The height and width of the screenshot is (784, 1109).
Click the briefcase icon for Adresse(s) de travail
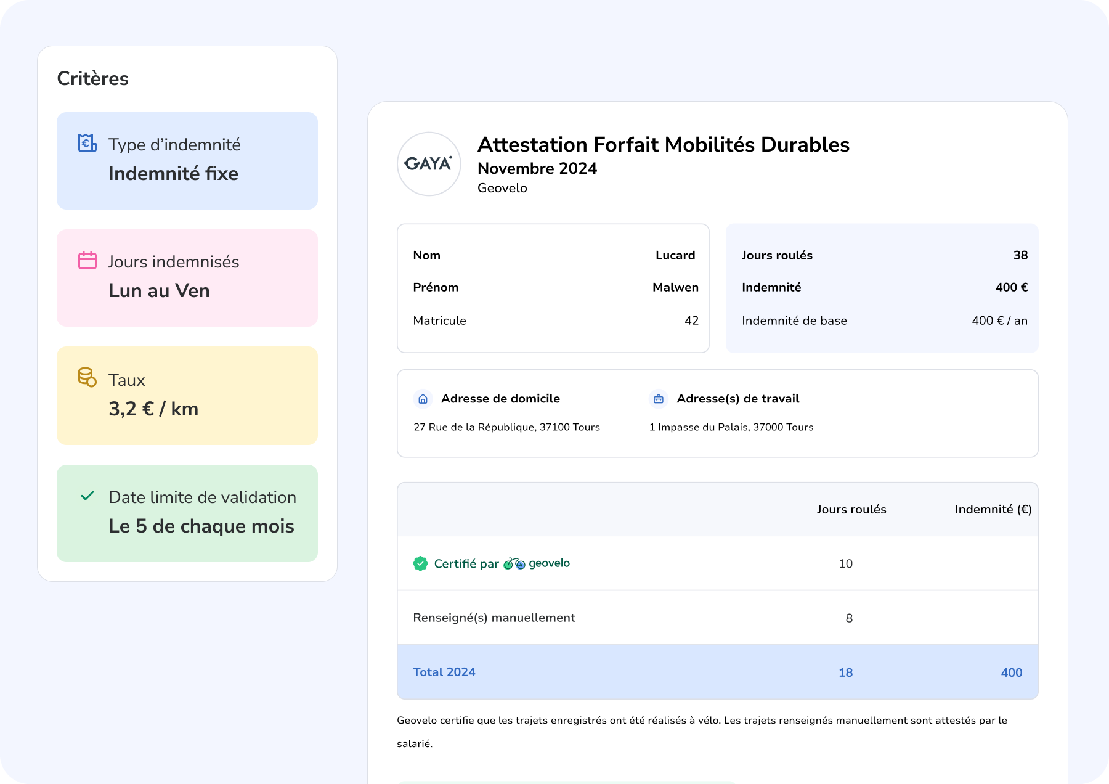pos(659,399)
